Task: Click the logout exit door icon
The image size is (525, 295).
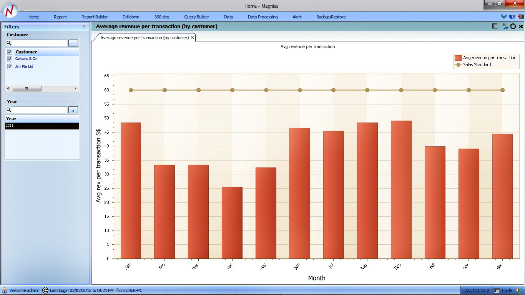Action: [520, 17]
